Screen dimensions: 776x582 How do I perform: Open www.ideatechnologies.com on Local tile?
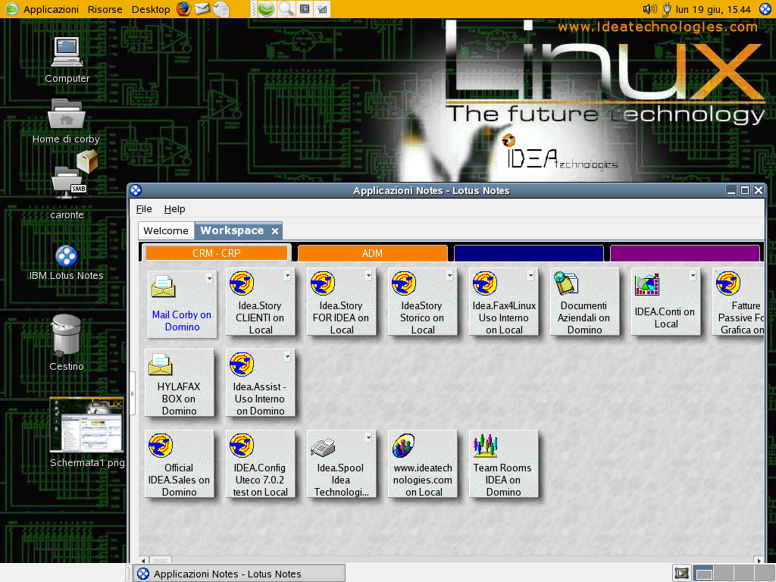pos(423,465)
